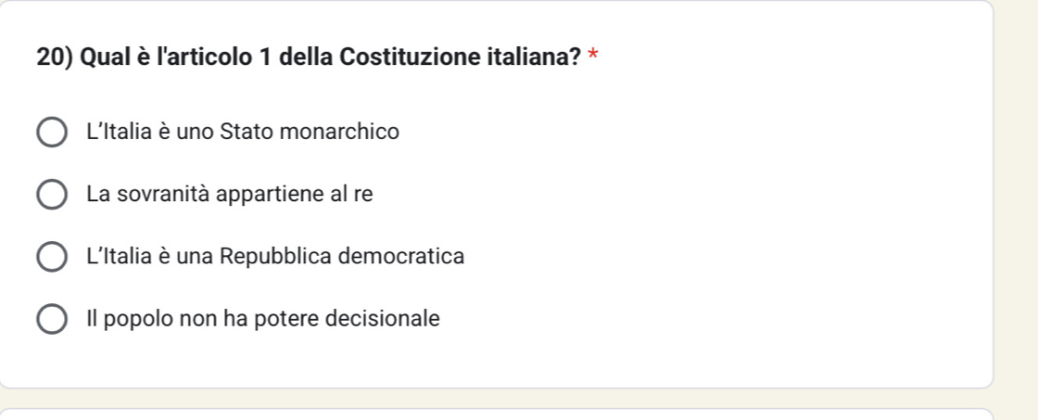Click the 'La sovranità appartiene al re' answer text
The image size is (1038, 420).
click(230, 195)
